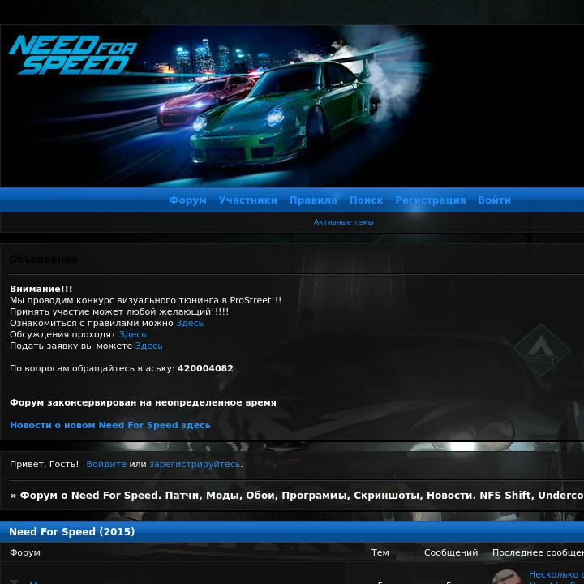Viewport: 584px width, 584px height.
Task: Open the Активные темы link
Action: (x=343, y=222)
